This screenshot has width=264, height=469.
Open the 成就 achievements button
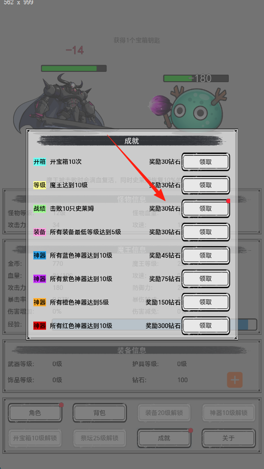[x=164, y=438]
